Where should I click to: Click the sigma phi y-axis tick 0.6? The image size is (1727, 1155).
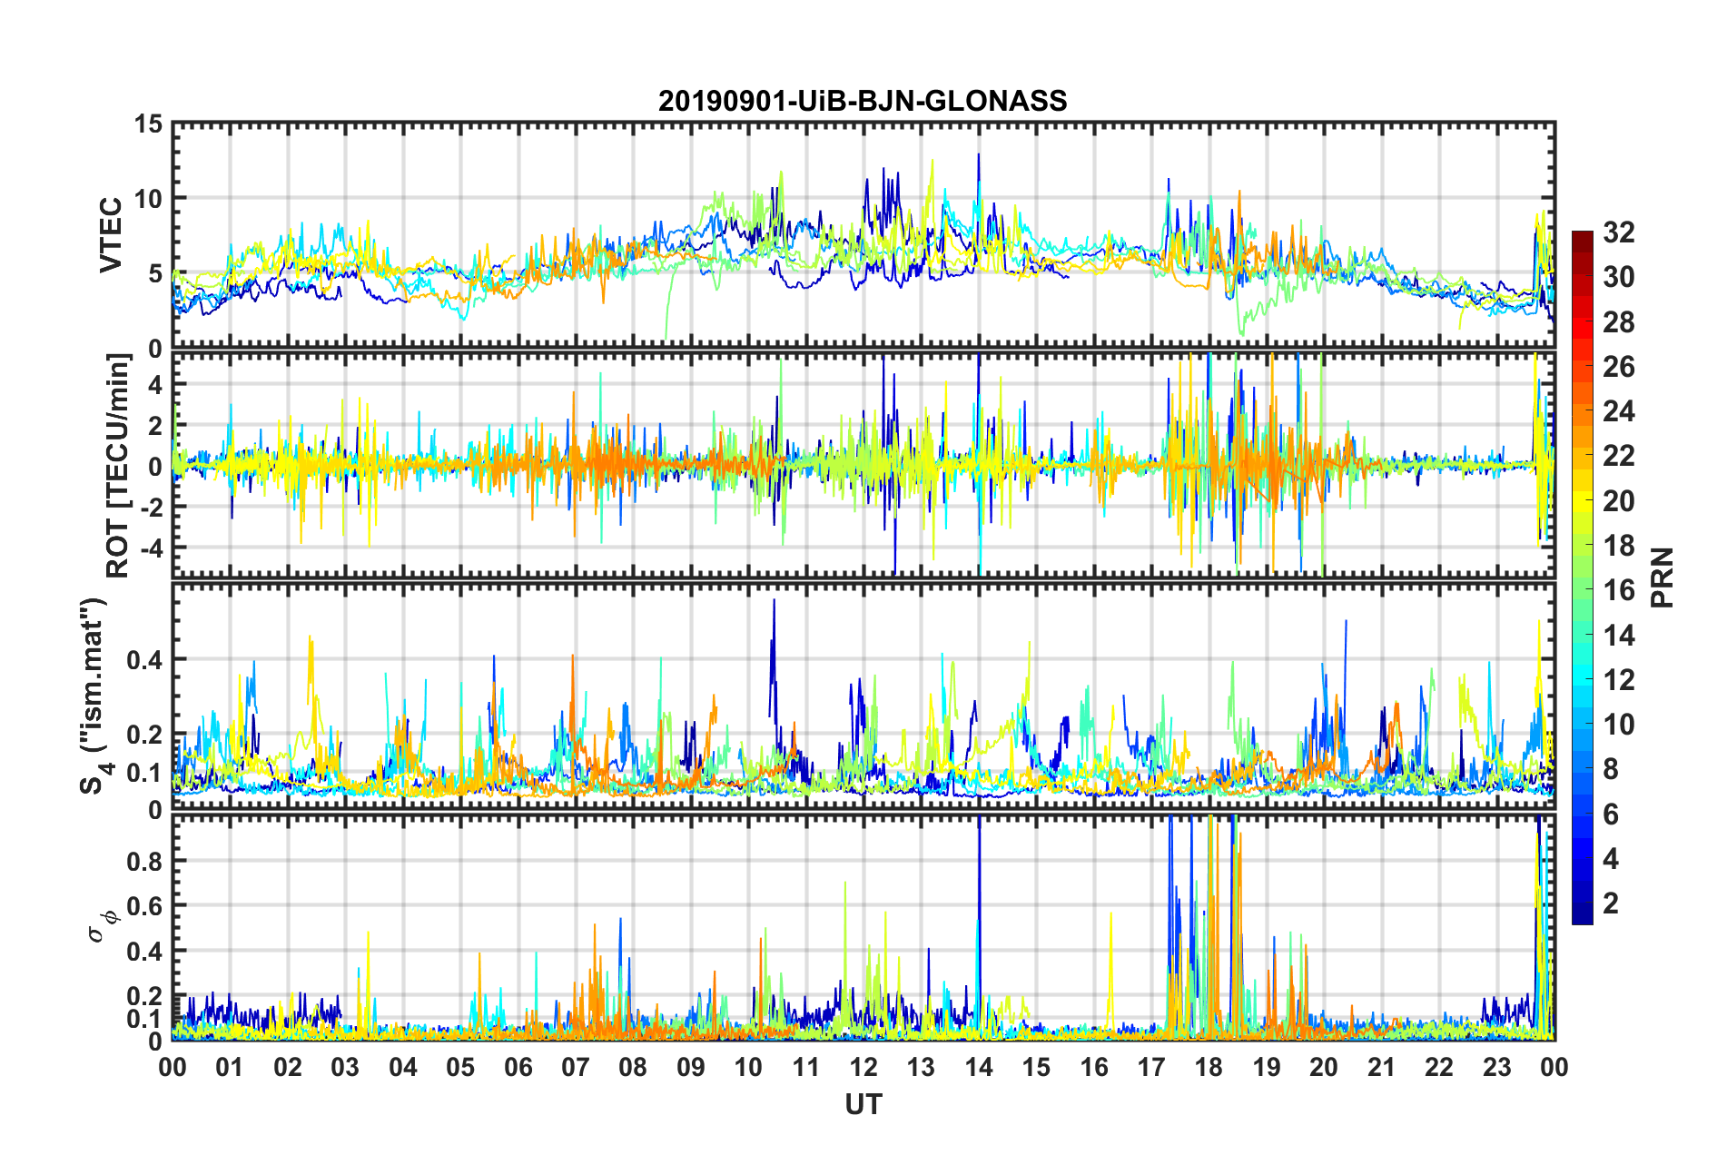pos(144,906)
